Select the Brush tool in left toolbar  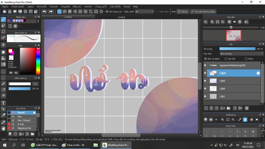point(3,19)
